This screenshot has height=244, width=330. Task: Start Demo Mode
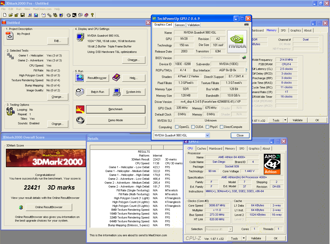pyautogui.click(x=116, y=120)
